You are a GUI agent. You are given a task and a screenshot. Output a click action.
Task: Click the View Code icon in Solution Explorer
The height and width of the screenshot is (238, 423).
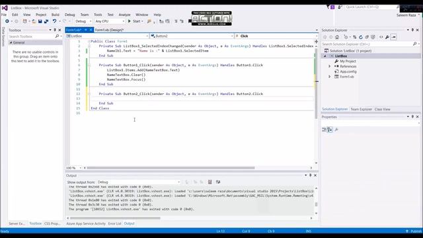point(381,37)
